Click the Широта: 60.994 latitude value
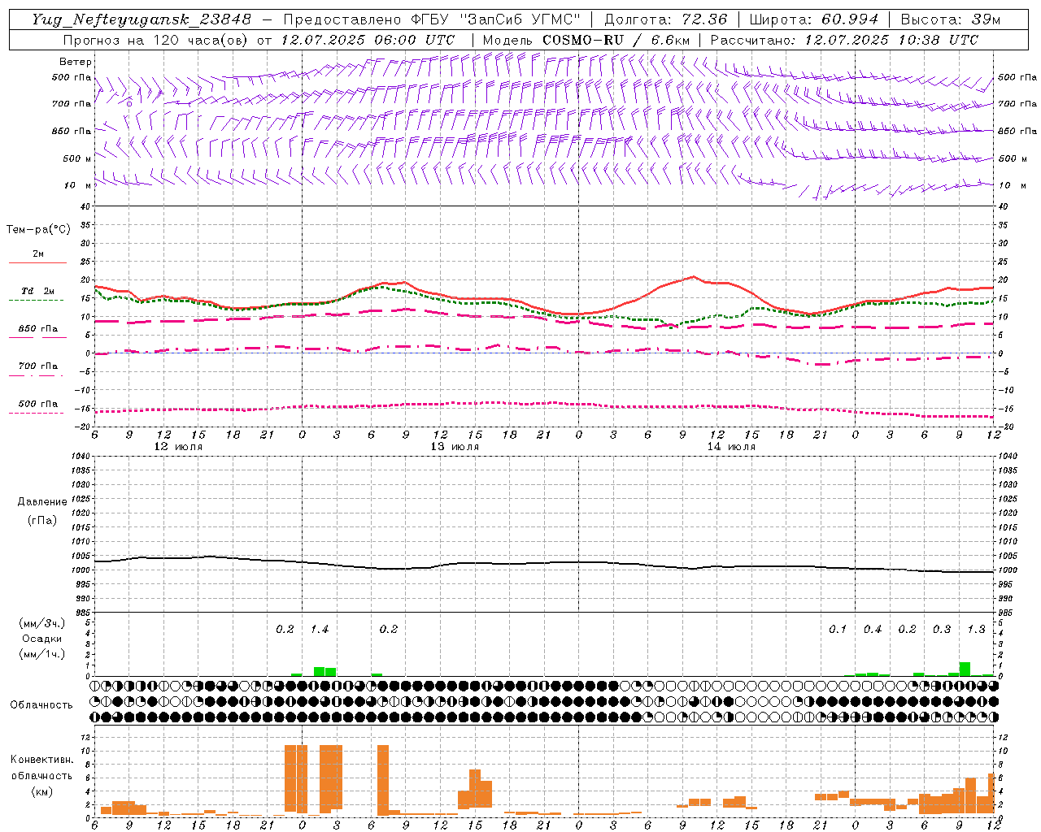Image resolution: width=1041 pixels, height=832 pixels. (813, 19)
